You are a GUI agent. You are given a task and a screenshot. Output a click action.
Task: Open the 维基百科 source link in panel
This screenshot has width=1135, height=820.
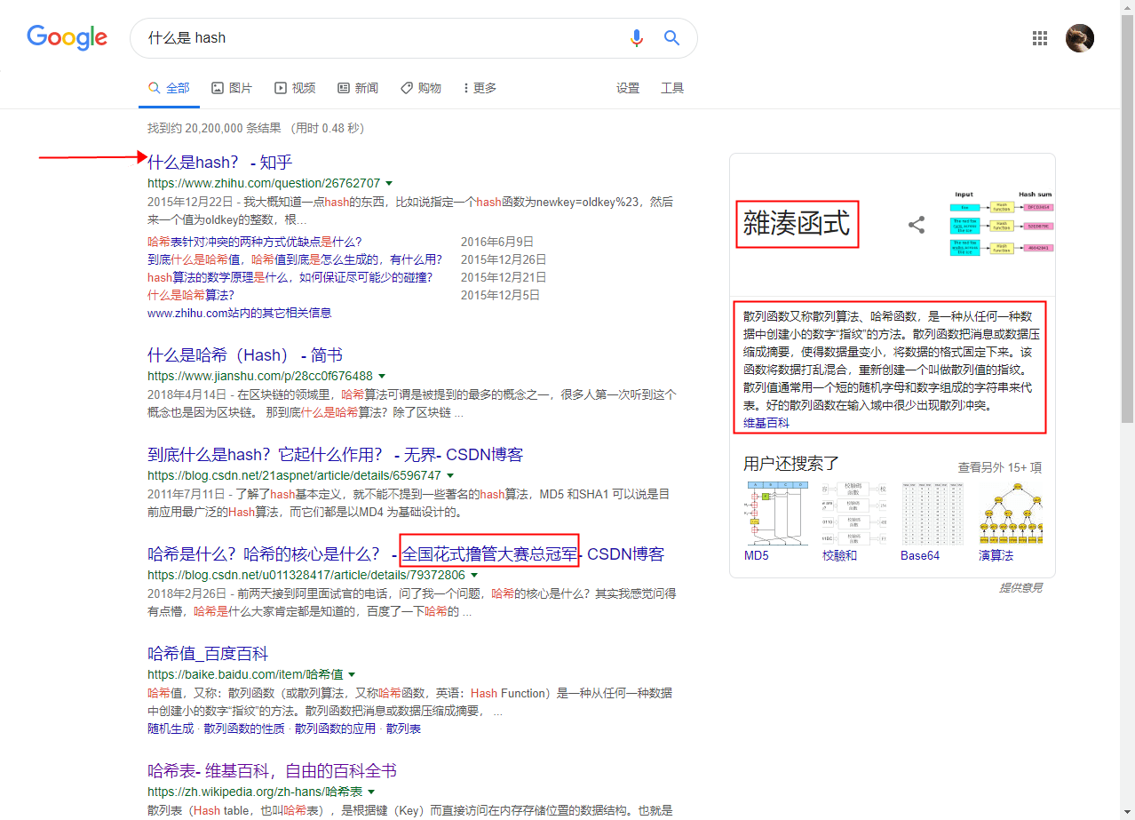click(x=766, y=423)
